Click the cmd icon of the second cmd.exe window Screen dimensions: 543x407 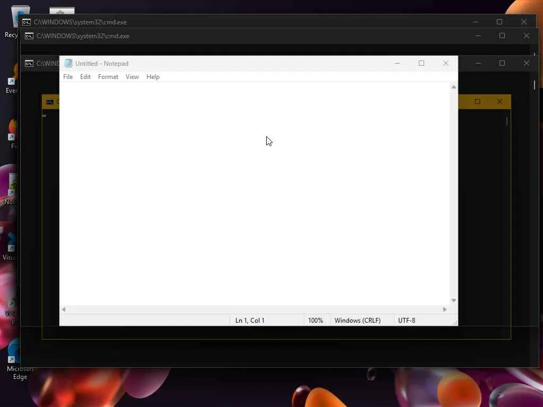click(29, 36)
